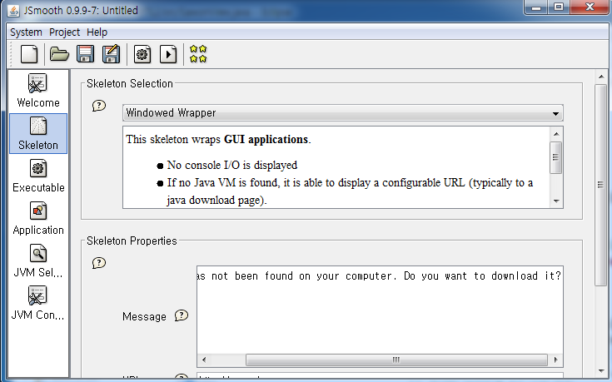Image resolution: width=612 pixels, height=382 pixels.
Task: Click Save As floppy-with-pencil icon
Action: click(111, 54)
